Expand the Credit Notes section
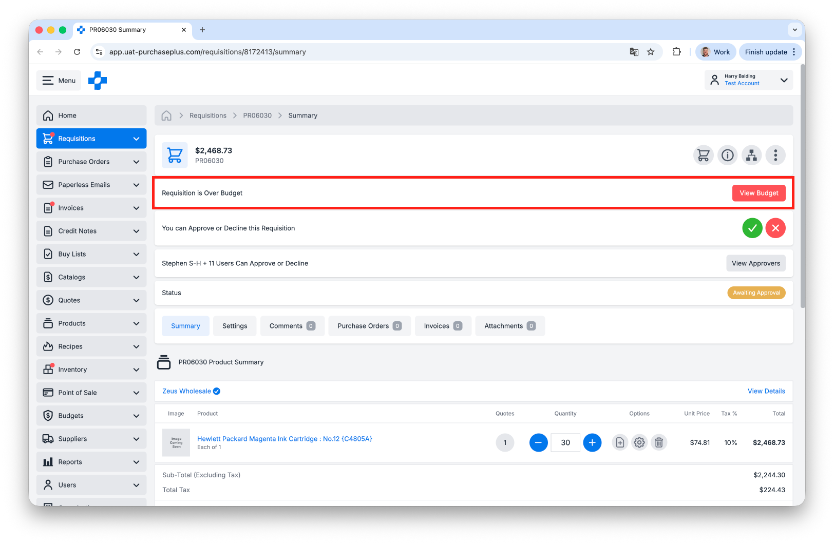The image size is (834, 544). pos(91,231)
